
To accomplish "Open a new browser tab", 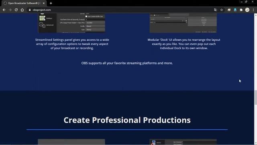I will 51,3.
